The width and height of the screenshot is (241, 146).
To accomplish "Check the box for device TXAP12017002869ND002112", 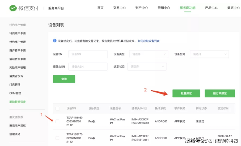I will [57, 138].
